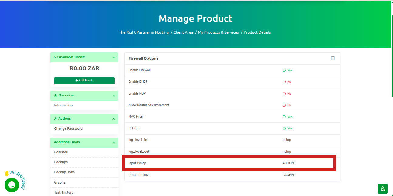Click the Enable NDP No indicator

coord(287,94)
